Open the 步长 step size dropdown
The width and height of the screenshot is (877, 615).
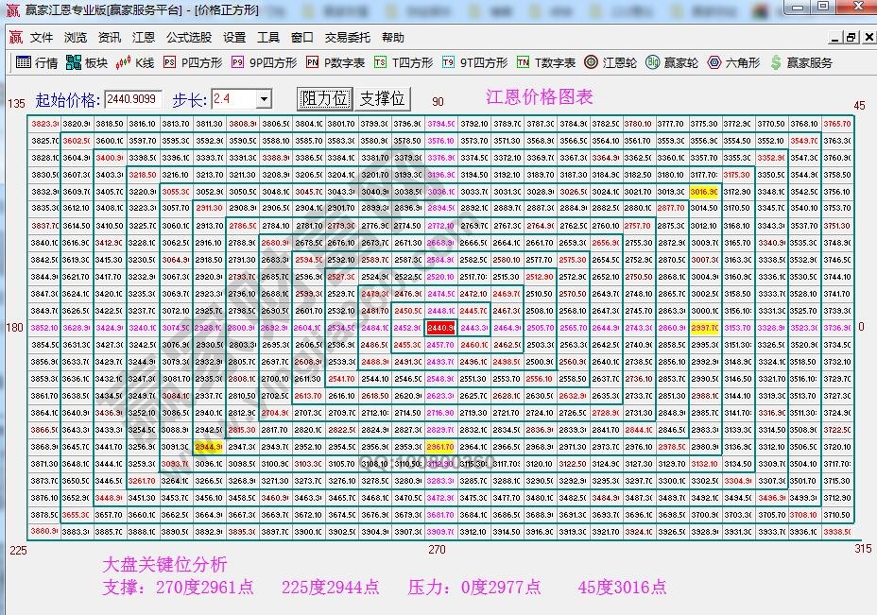point(264,98)
